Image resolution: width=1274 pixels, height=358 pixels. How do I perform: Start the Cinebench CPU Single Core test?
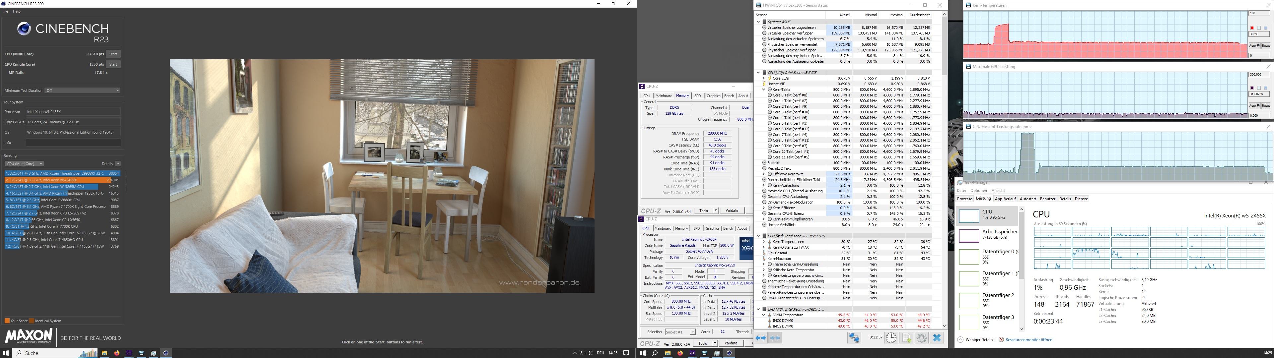coord(113,64)
